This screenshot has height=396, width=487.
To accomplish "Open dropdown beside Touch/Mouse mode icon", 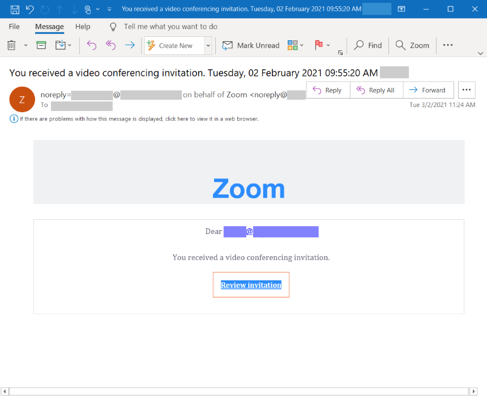I will click(x=98, y=9).
